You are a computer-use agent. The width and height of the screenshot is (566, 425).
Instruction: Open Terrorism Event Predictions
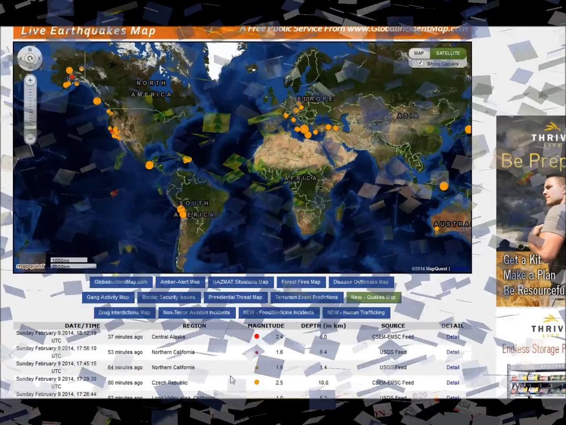point(307,297)
